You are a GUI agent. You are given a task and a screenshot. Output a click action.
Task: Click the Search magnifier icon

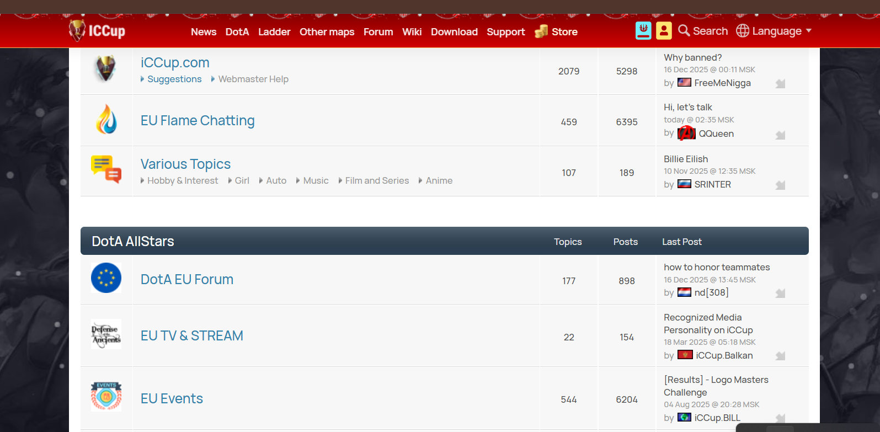click(684, 30)
